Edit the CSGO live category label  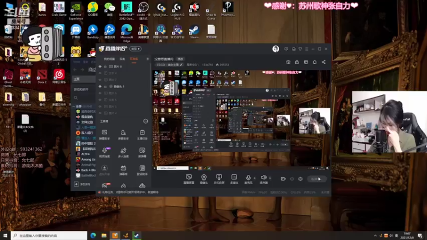coord(169,65)
